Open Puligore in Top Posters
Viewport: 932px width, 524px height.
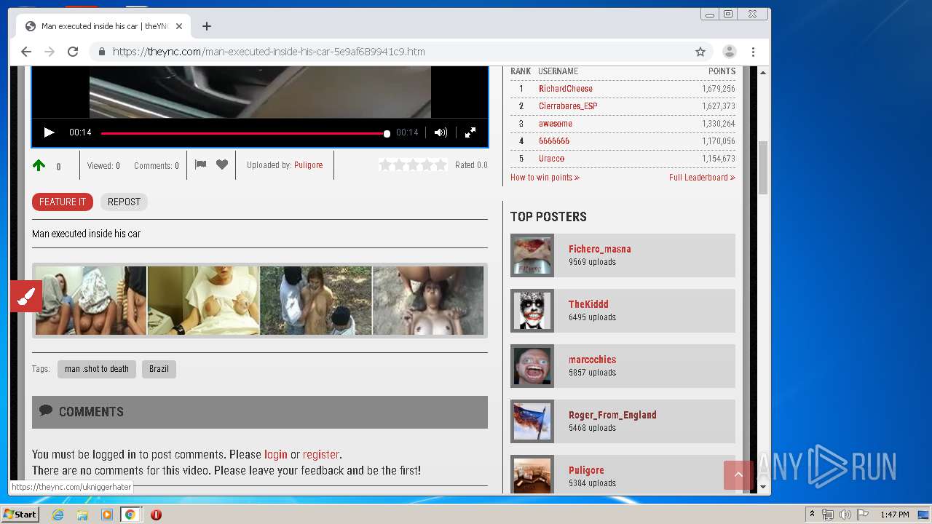click(x=586, y=470)
